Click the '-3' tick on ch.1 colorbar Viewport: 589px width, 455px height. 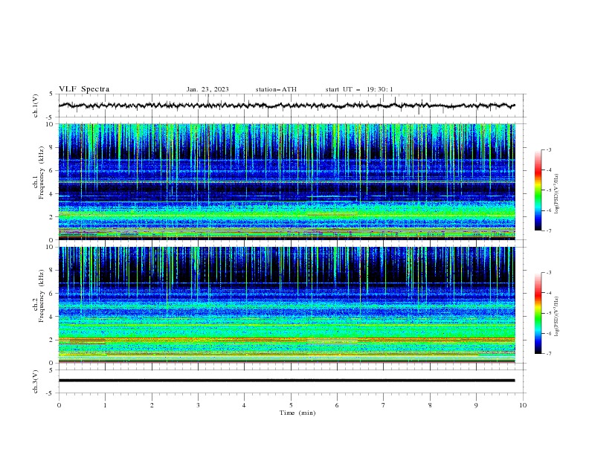(549, 149)
